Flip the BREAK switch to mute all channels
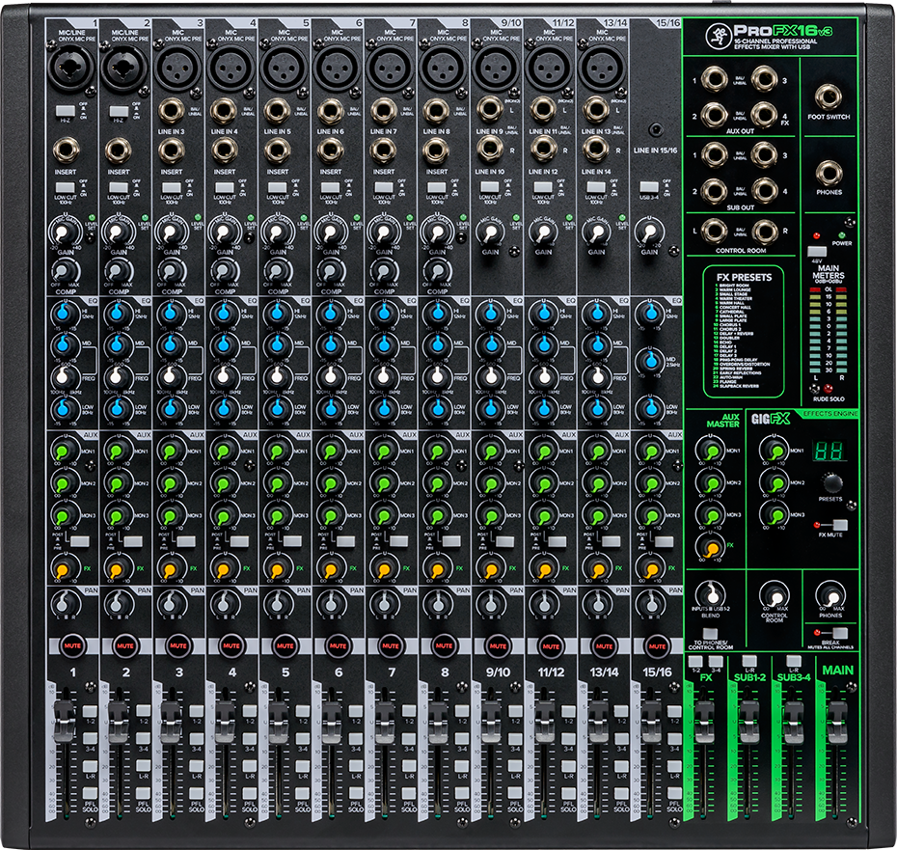 click(x=839, y=631)
